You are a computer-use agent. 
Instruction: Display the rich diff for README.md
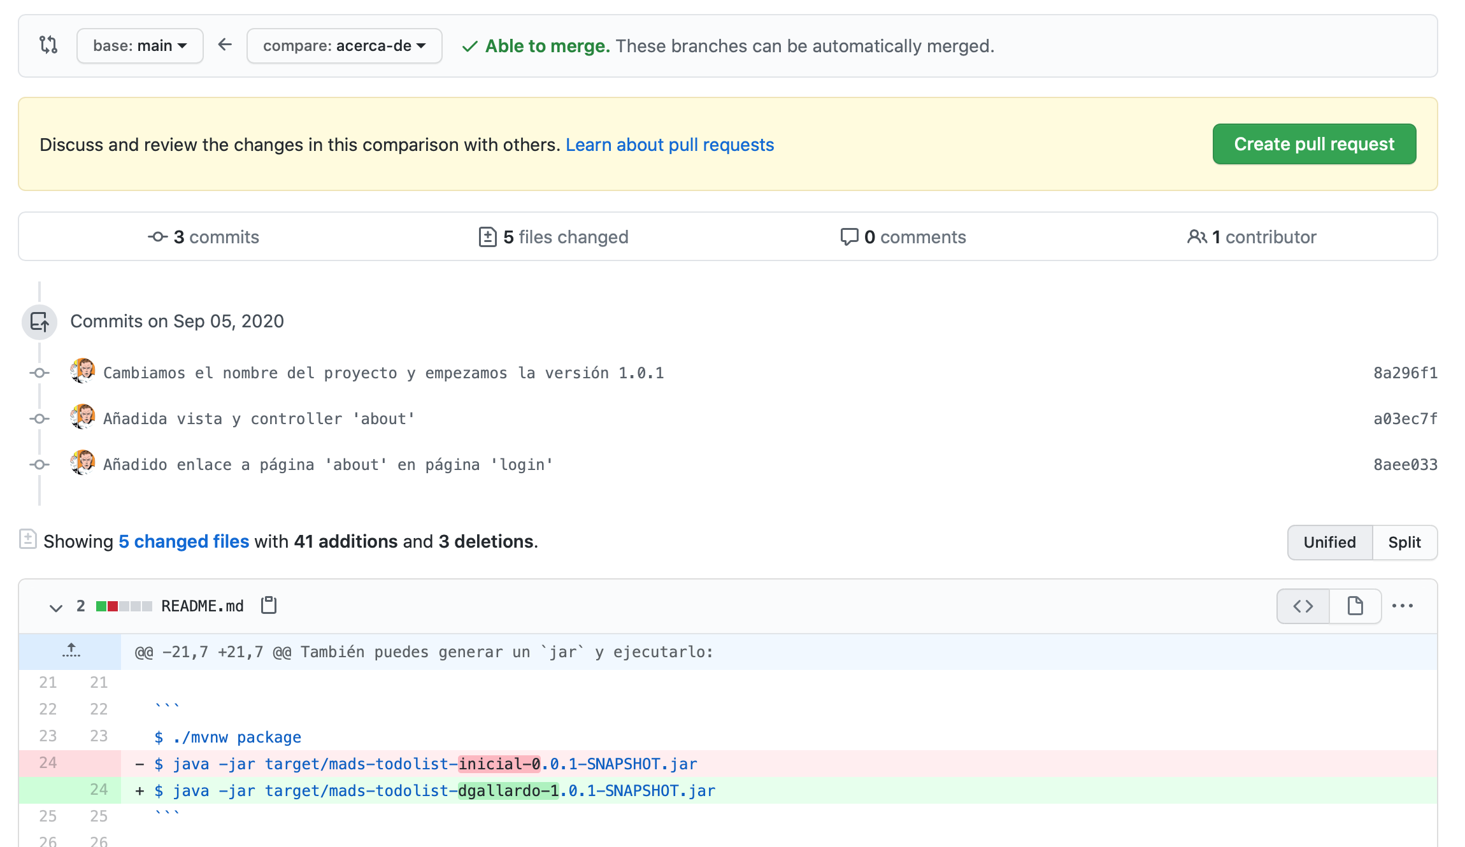(x=1355, y=606)
